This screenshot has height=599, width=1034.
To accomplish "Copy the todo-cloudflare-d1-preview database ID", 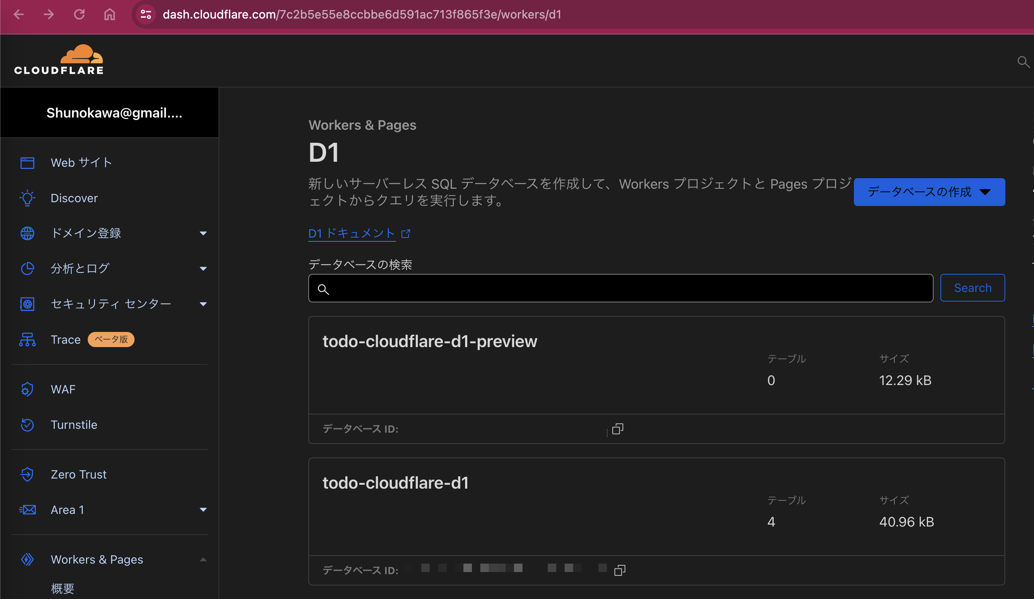I will [617, 429].
